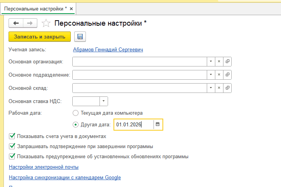Clear the Основная организация field
The width and height of the screenshot is (281, 187).
click(219, 62)
